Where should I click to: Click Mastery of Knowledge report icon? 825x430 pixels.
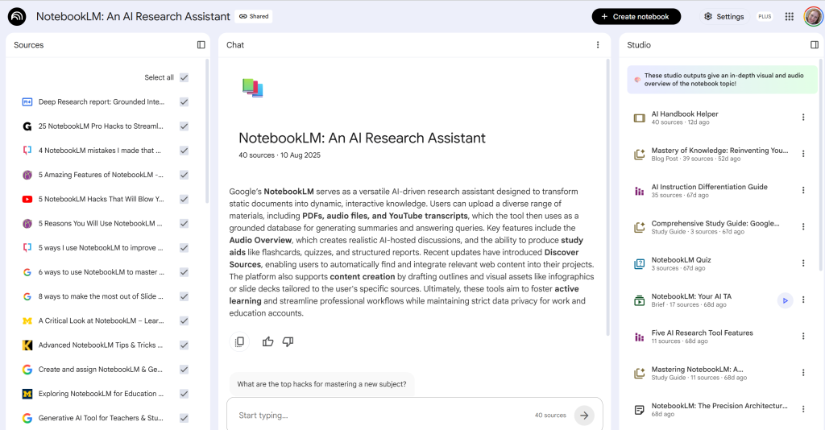tap(639, 155)
